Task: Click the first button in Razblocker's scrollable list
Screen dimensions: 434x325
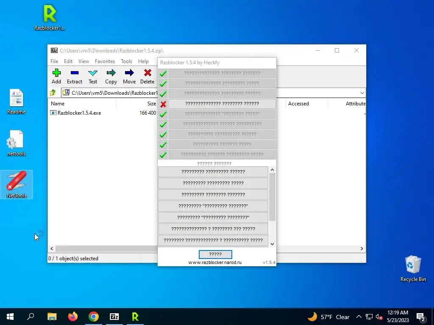Action: pyautogui.click(x=213, y=172)
